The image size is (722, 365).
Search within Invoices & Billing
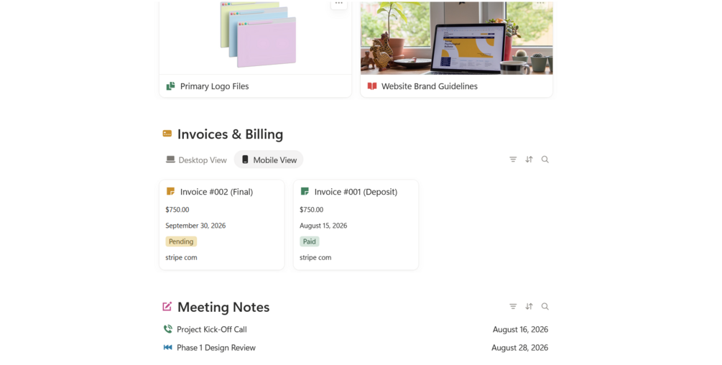[545, 160]
